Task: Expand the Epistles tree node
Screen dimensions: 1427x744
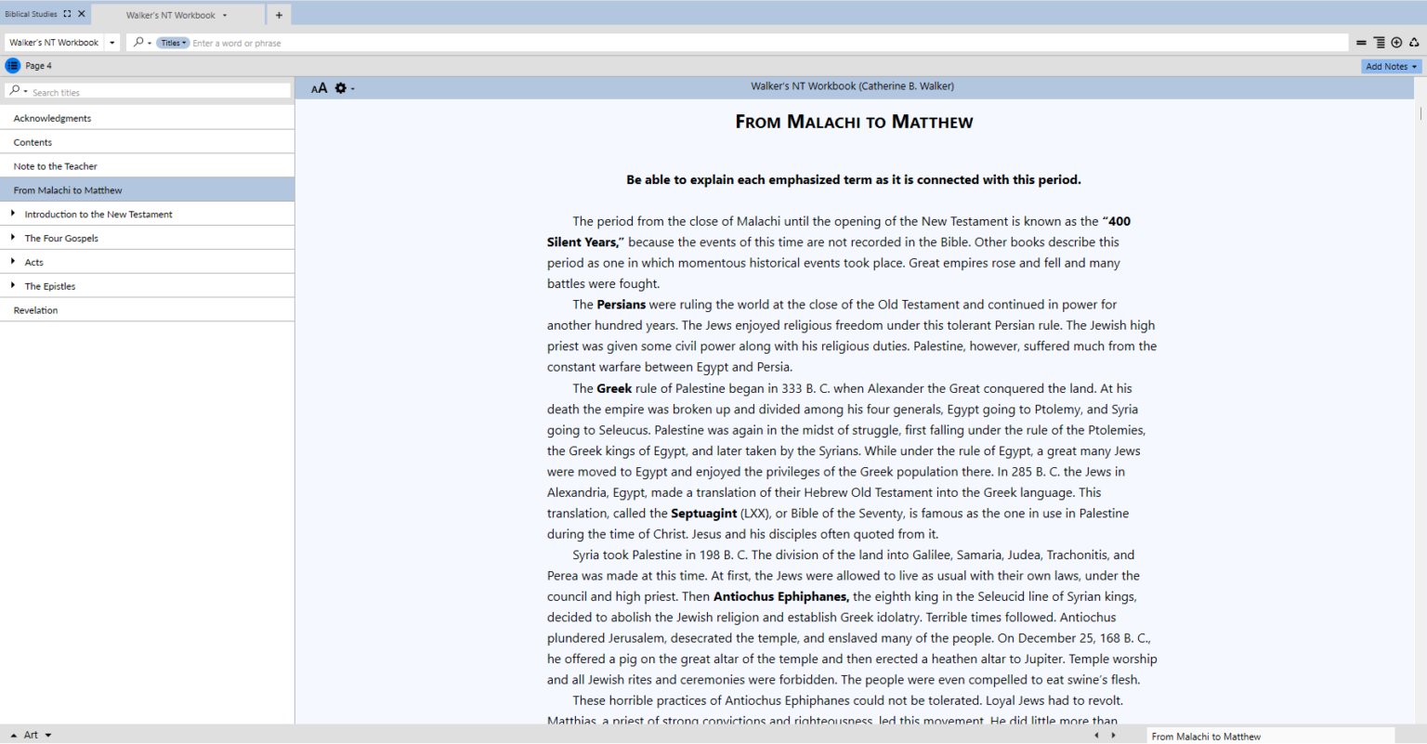Action: (13, 286)
